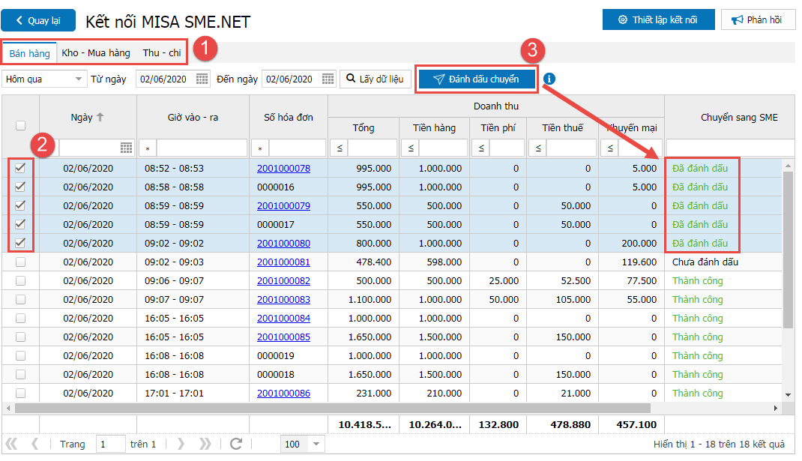Screen dimensions: 802x461
Task: Click the Đánh dấu chuyển button
Action: coord(477,79)
